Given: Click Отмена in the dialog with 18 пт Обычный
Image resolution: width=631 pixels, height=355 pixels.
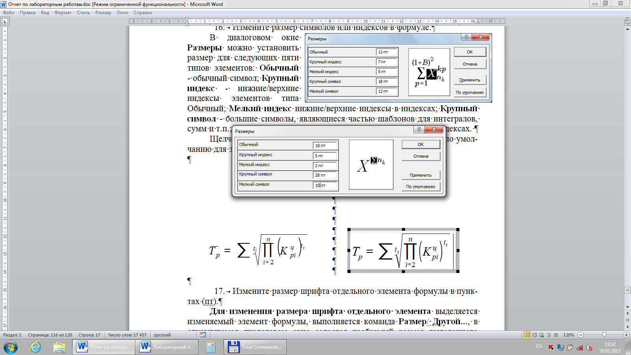Looking at the screenshot, I should click(x=421, y=156).
